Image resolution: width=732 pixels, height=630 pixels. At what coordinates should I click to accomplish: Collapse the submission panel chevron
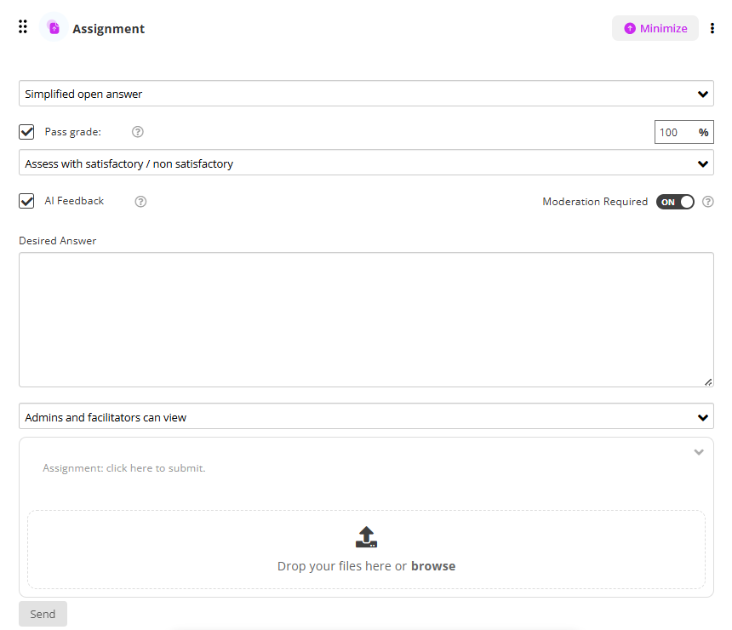tap(699, 452)
